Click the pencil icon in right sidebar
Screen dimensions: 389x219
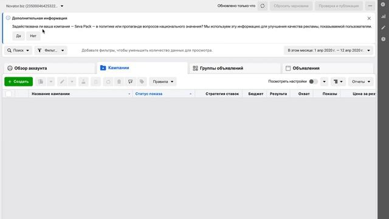point(384,28)
